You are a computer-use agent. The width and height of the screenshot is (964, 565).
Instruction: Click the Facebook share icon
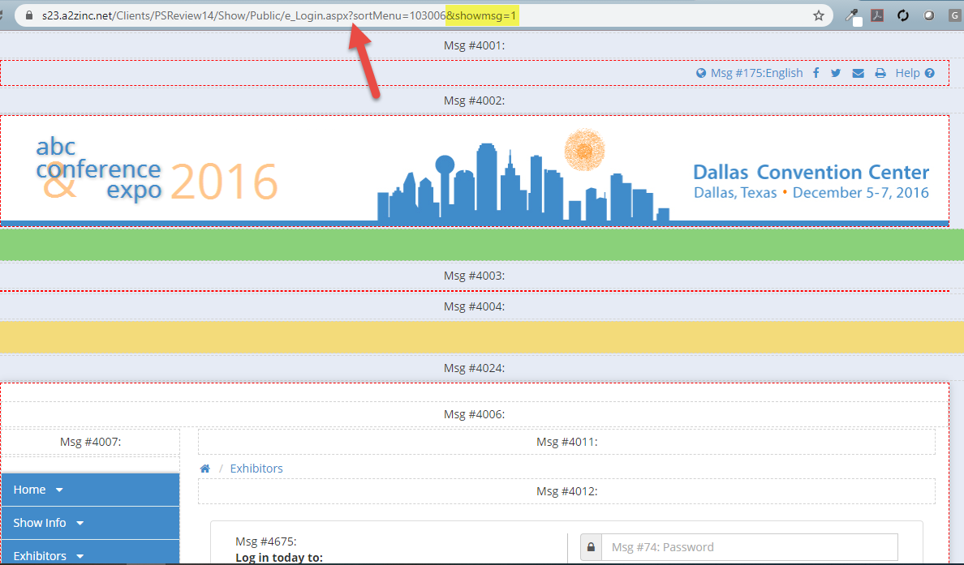[x=816, y=73]
